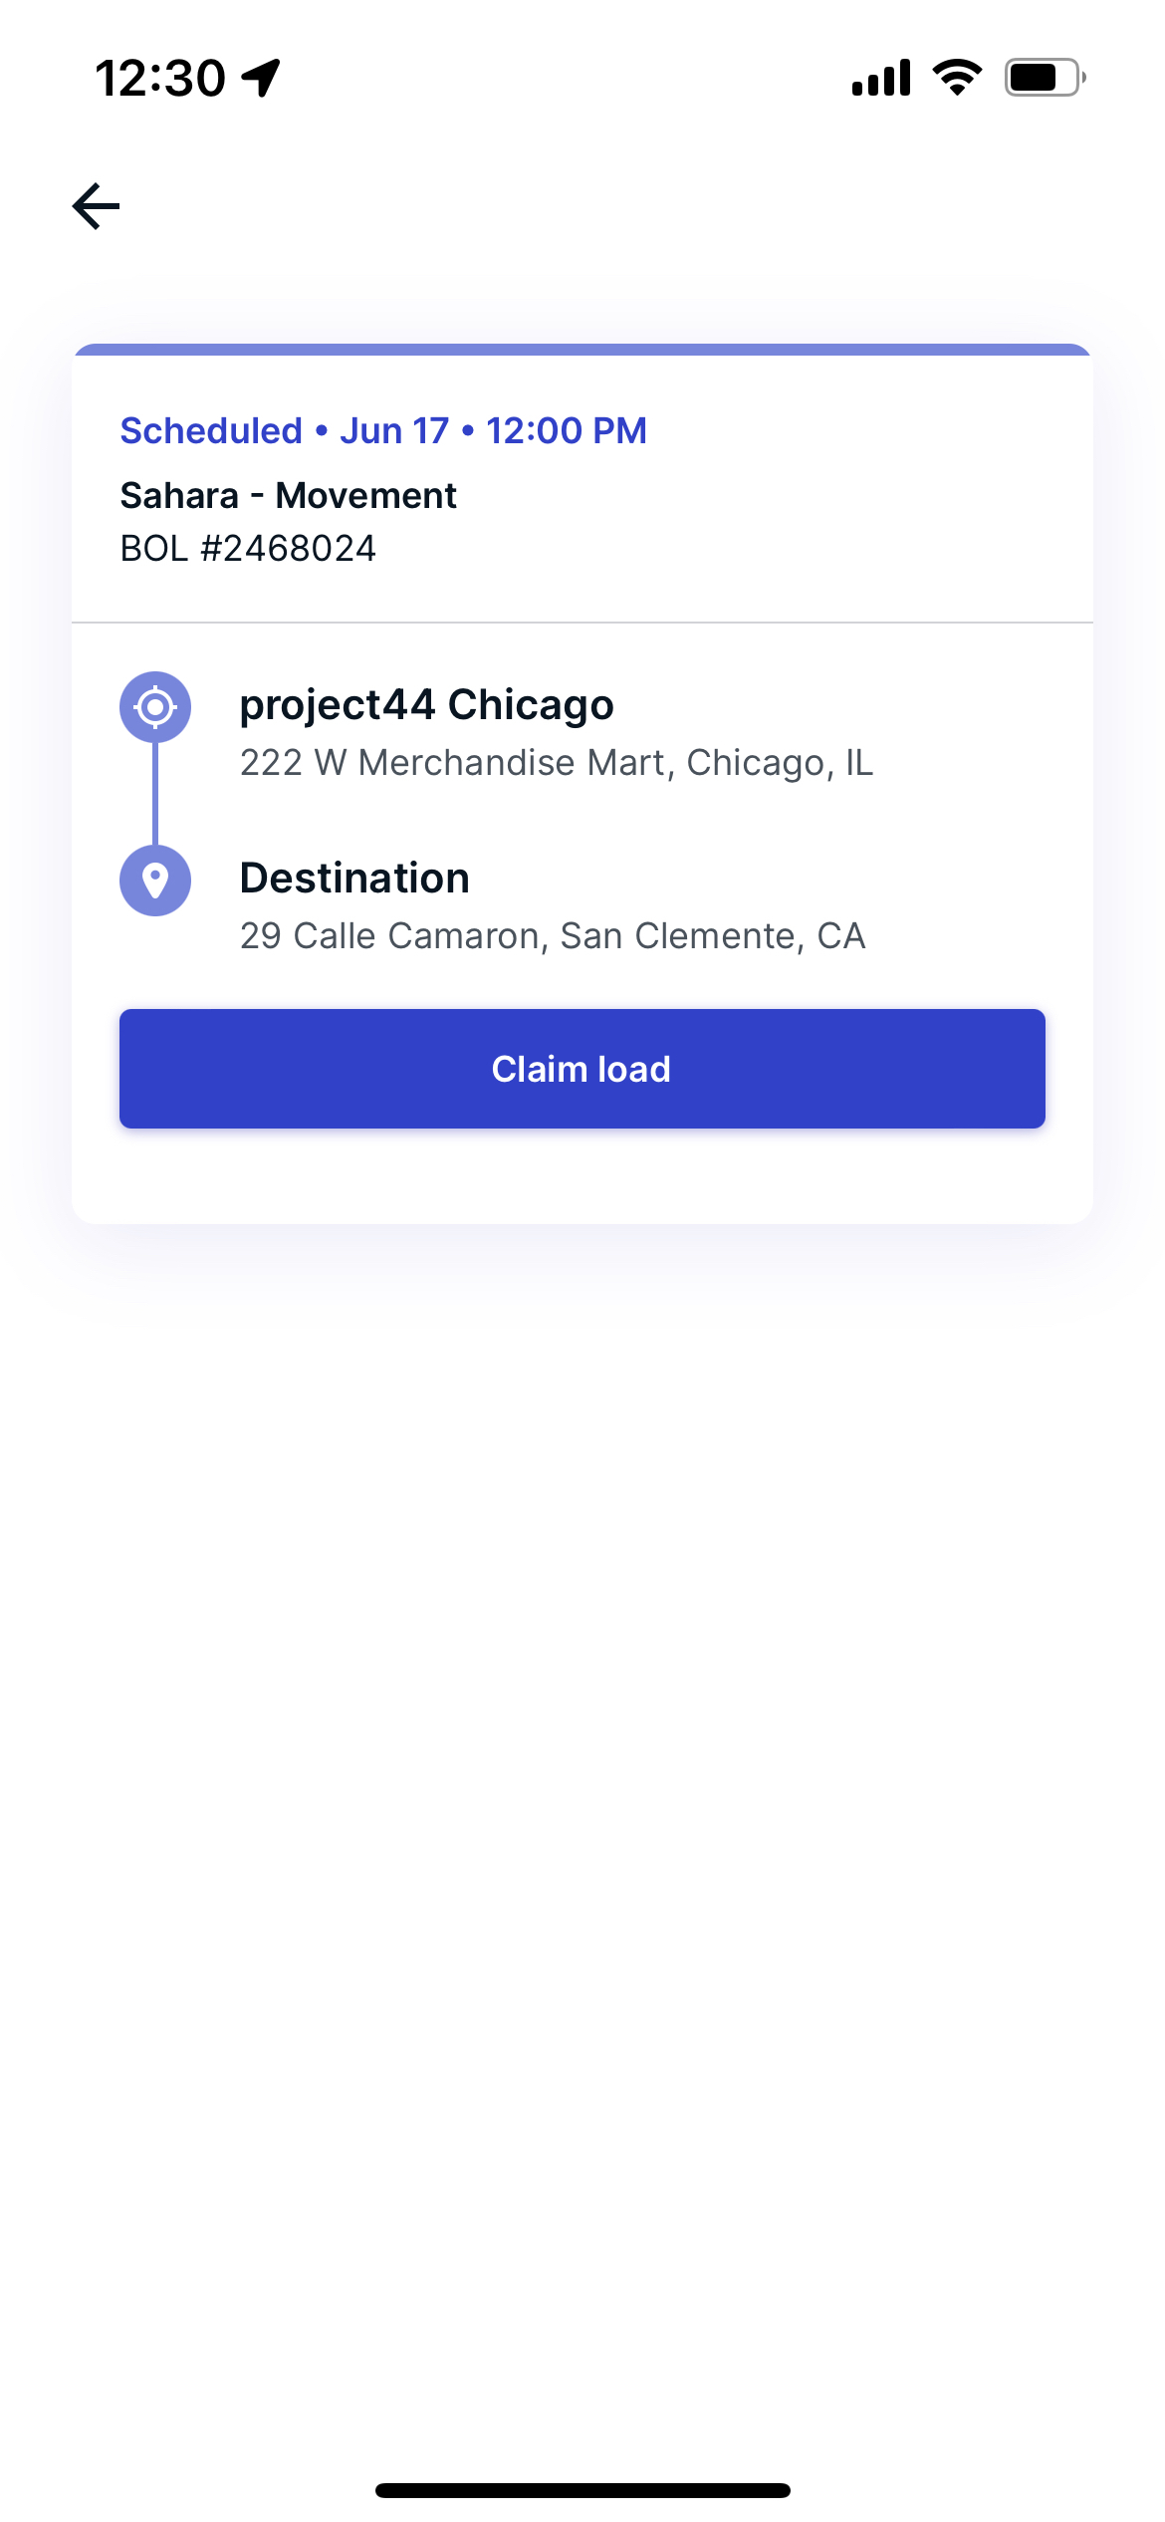The height and width of the screenshot is (2522, 1165).
Task: Tap the 222 W Merchandise Mart address
Action: click(x=557, y=763)
